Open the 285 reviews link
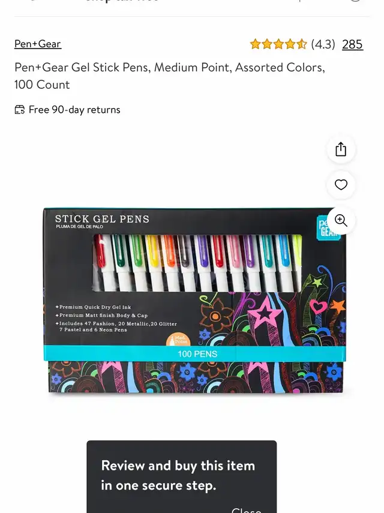 pos(352,44)
